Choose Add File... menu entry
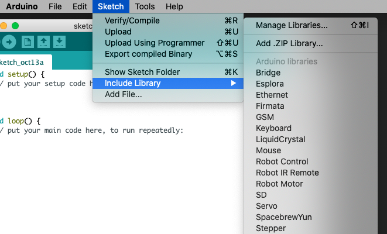 168,94
